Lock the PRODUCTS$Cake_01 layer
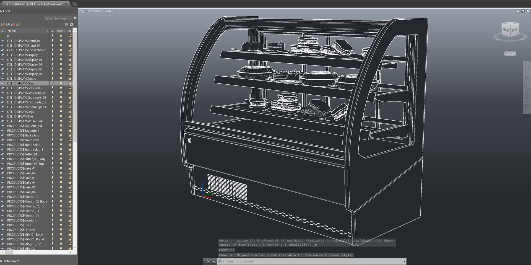This screenshot has width=531, height=265. point(70,168)
